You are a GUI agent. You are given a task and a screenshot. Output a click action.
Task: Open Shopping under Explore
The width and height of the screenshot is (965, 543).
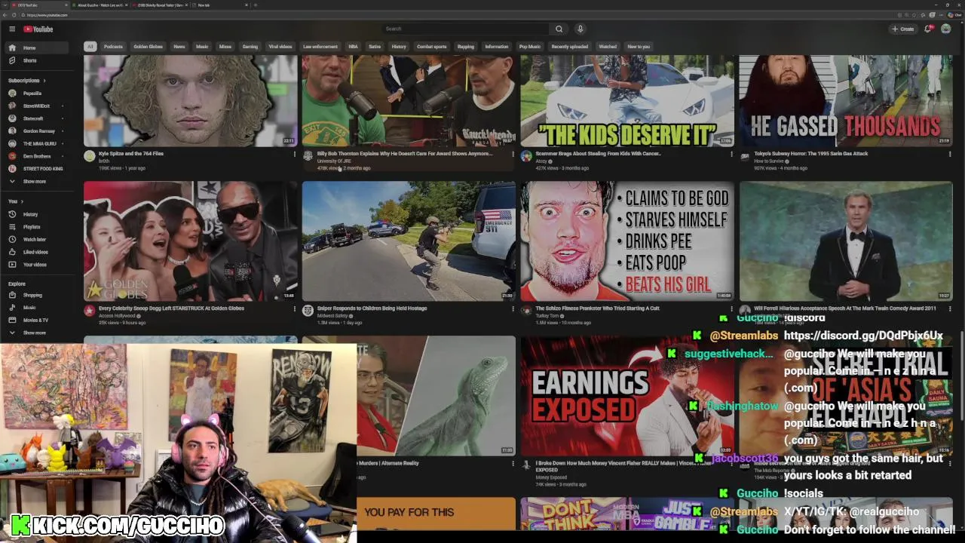coord(38,295)
